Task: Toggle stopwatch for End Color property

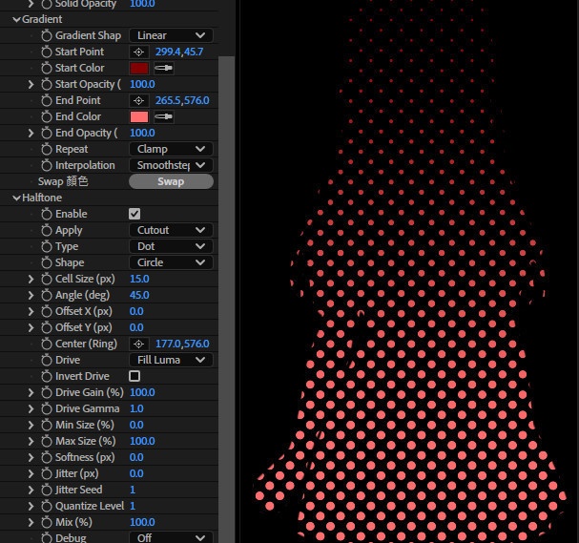Action: click(47, 117)
